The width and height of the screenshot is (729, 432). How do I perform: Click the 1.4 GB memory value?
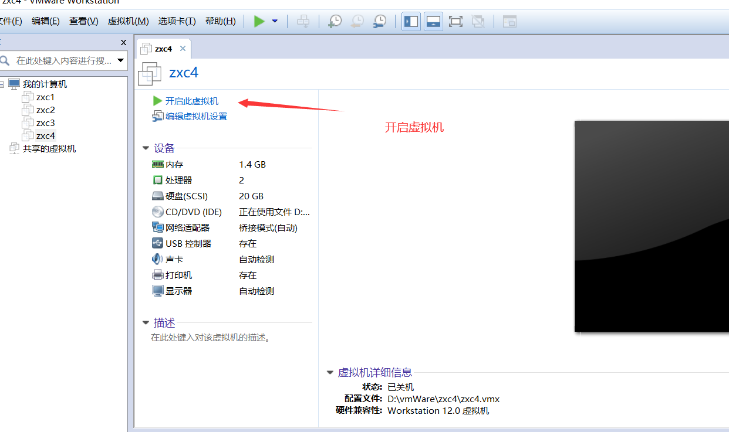252,165
